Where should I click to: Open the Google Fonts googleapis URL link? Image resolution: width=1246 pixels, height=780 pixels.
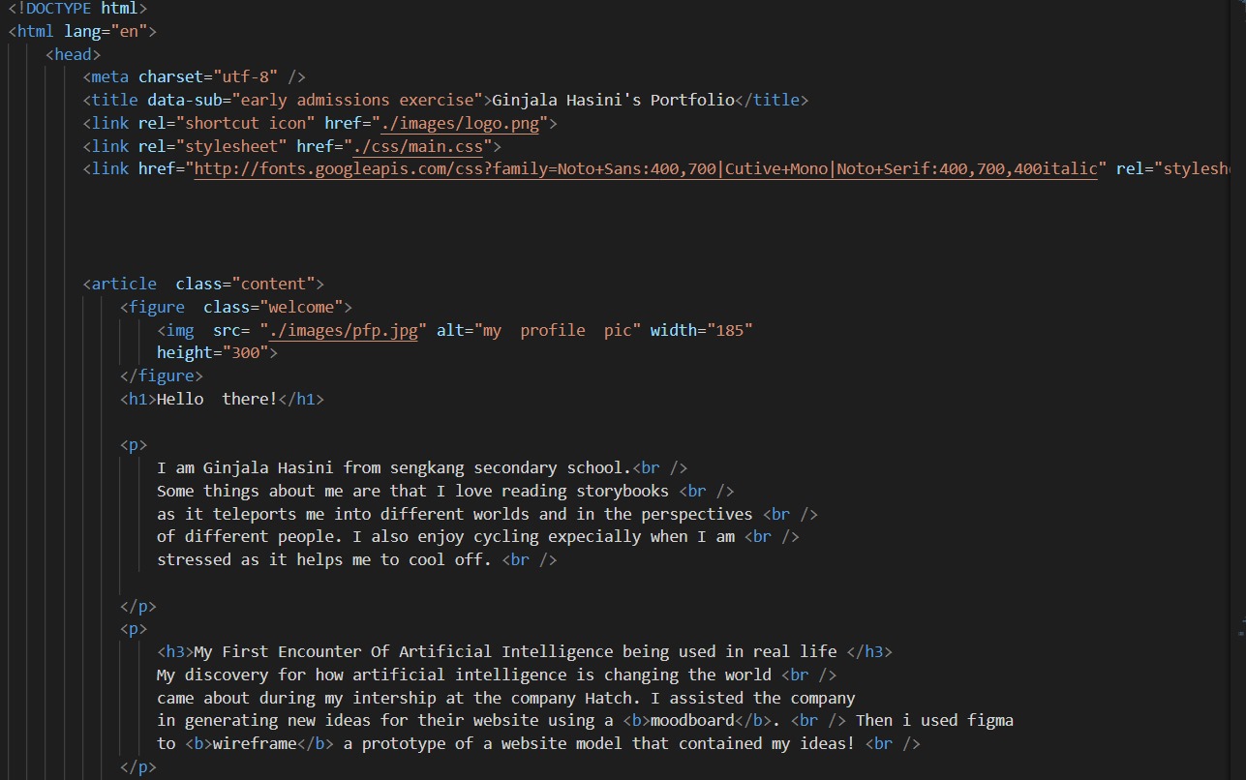coord(649,169)
